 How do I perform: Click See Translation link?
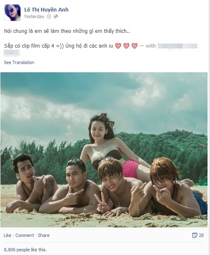[19, 62]
